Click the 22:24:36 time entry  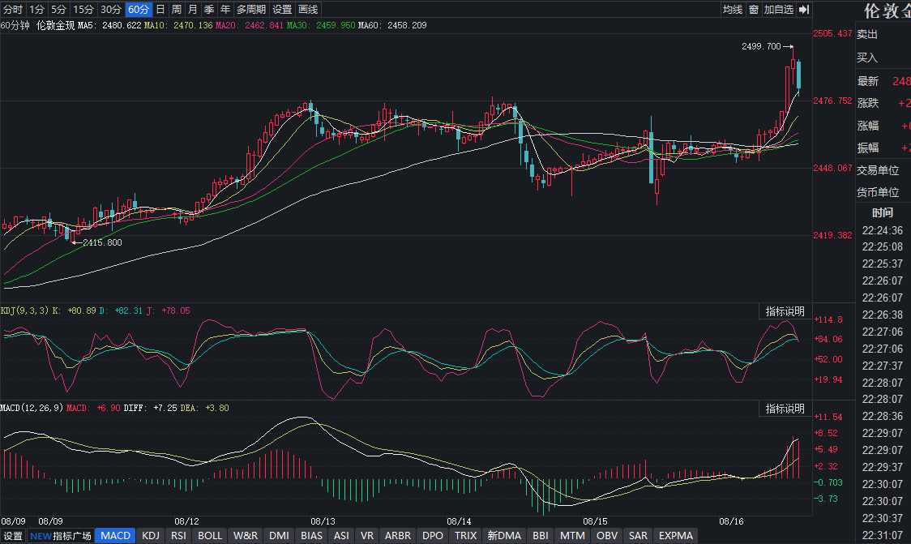pyautogui.click(x=883, y=231)
